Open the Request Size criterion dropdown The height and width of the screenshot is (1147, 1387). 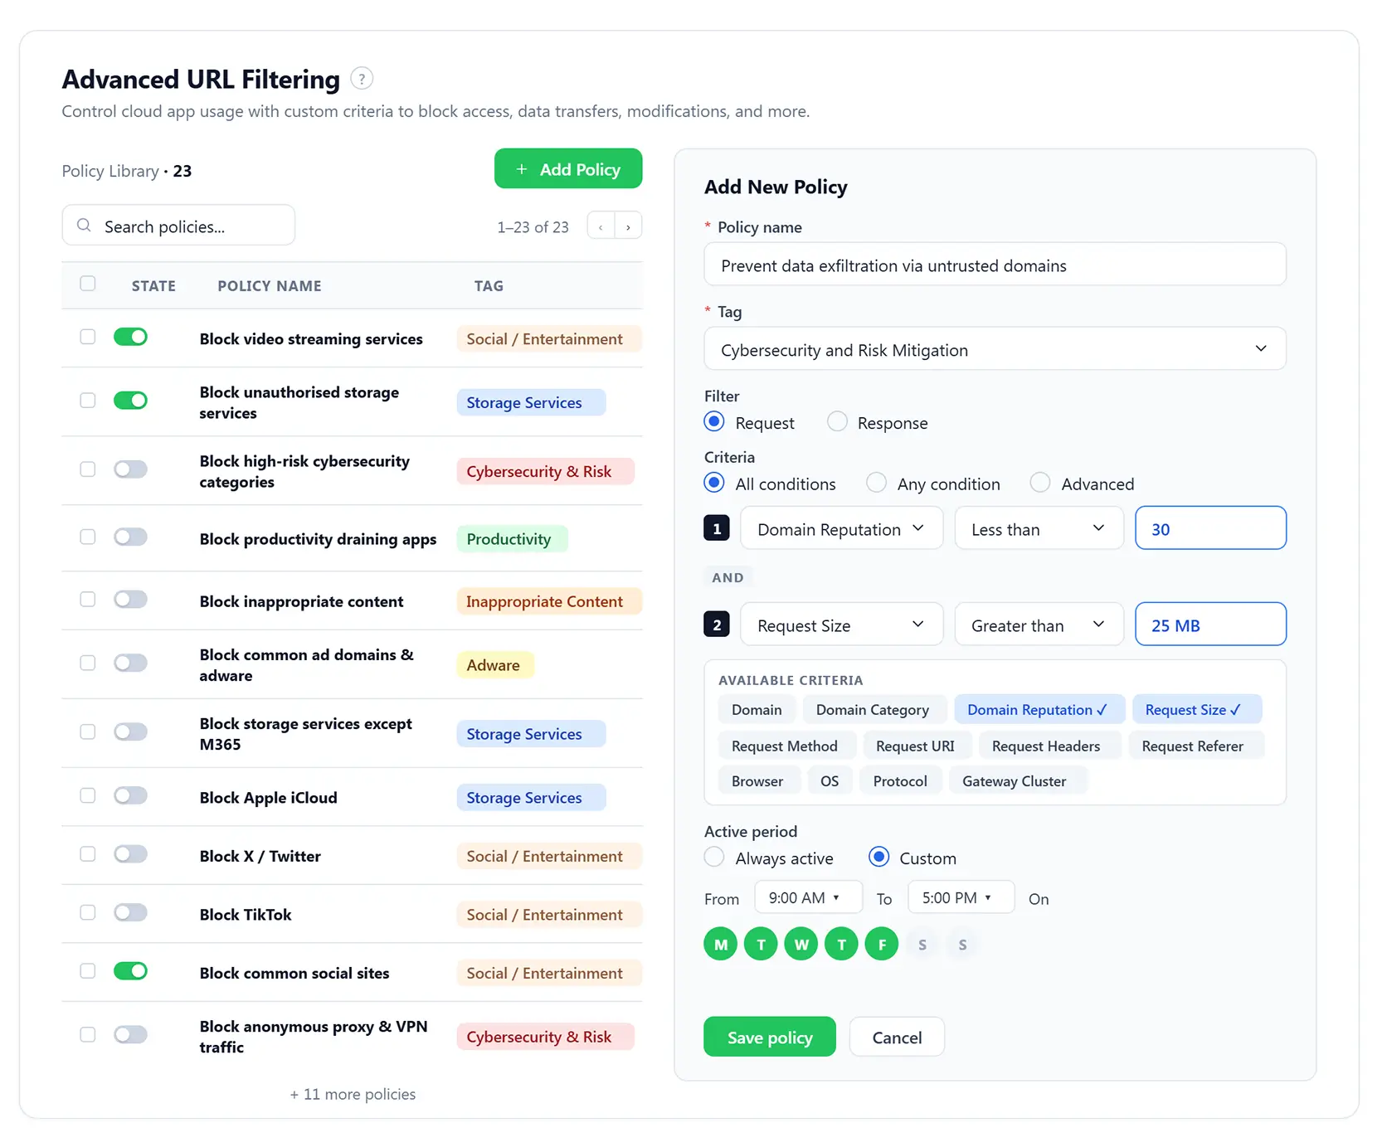841,625
